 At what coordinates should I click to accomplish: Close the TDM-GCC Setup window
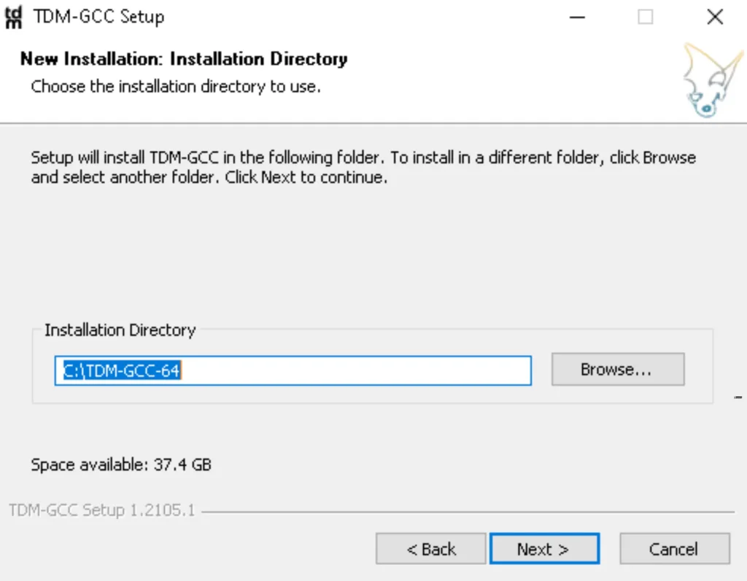(715, 17)
